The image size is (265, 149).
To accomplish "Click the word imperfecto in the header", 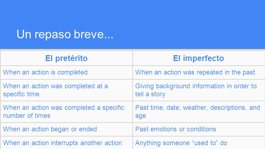I will (x=203, y=58).
